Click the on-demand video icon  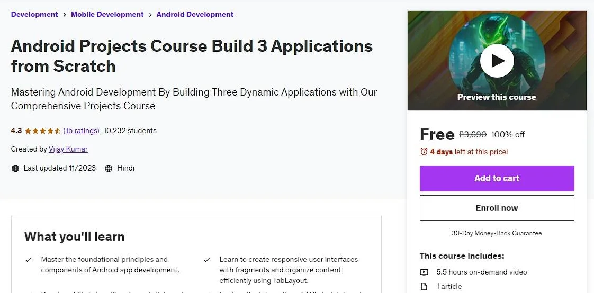click(x=424, y=272)
